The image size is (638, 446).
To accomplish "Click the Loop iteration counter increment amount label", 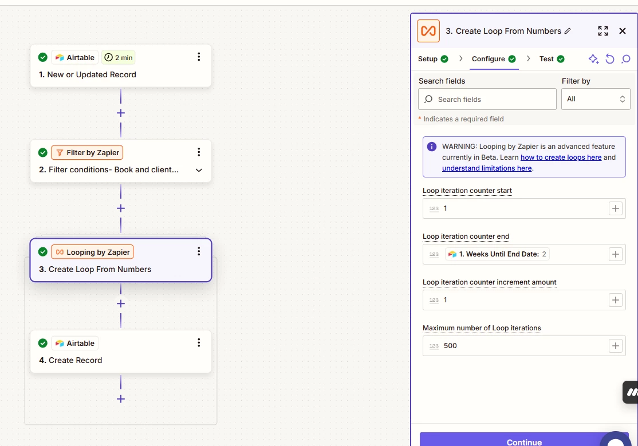I will 490,282.
